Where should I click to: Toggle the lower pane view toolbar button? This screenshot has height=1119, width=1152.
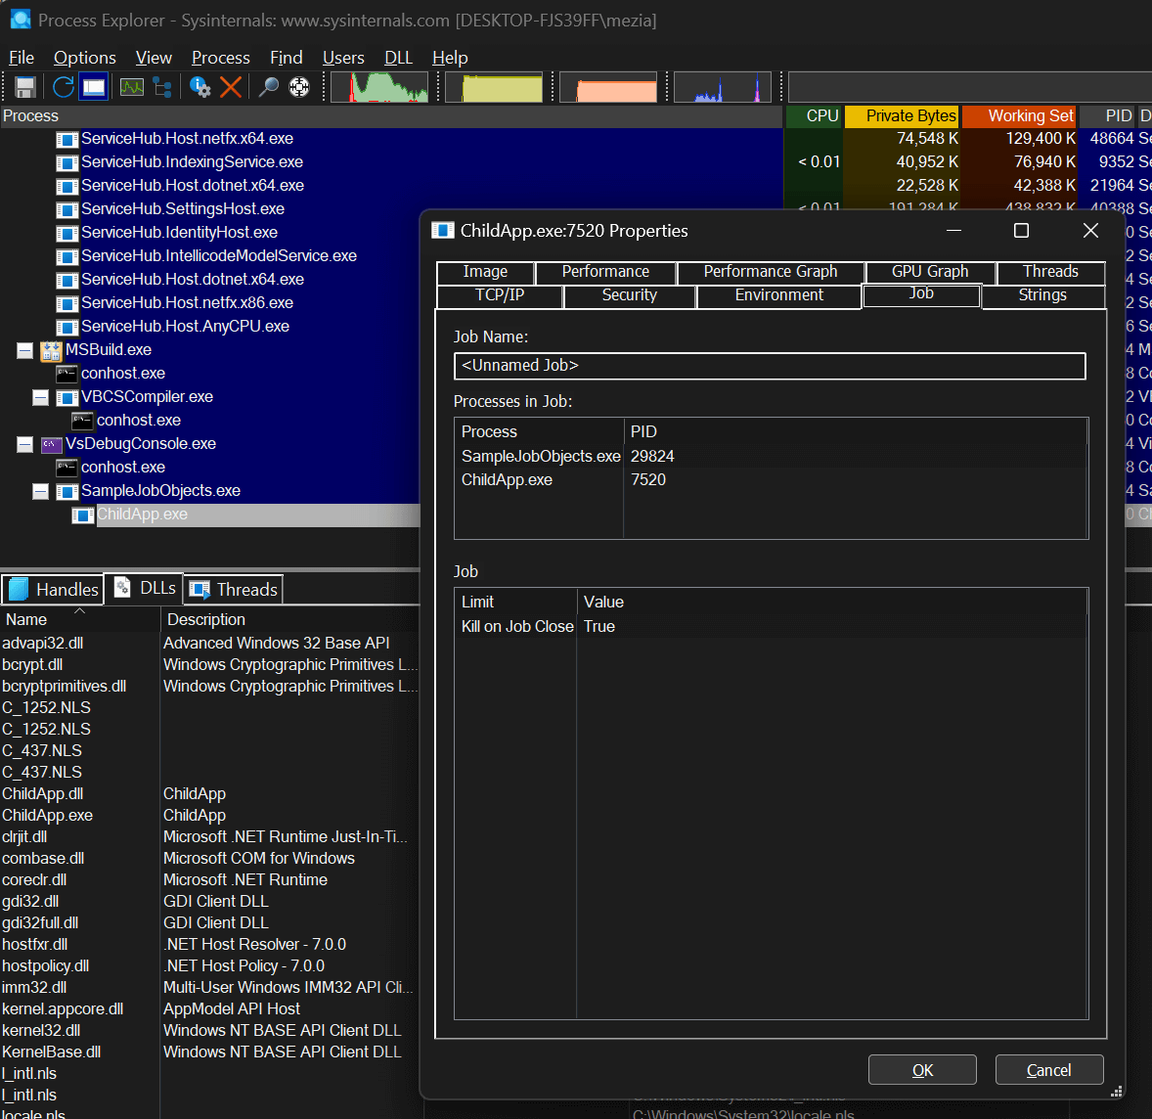(94, 87)
